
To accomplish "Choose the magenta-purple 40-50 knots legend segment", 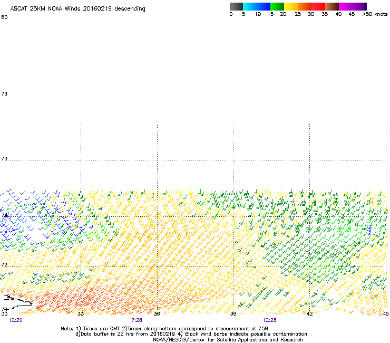I will point(353,6).
